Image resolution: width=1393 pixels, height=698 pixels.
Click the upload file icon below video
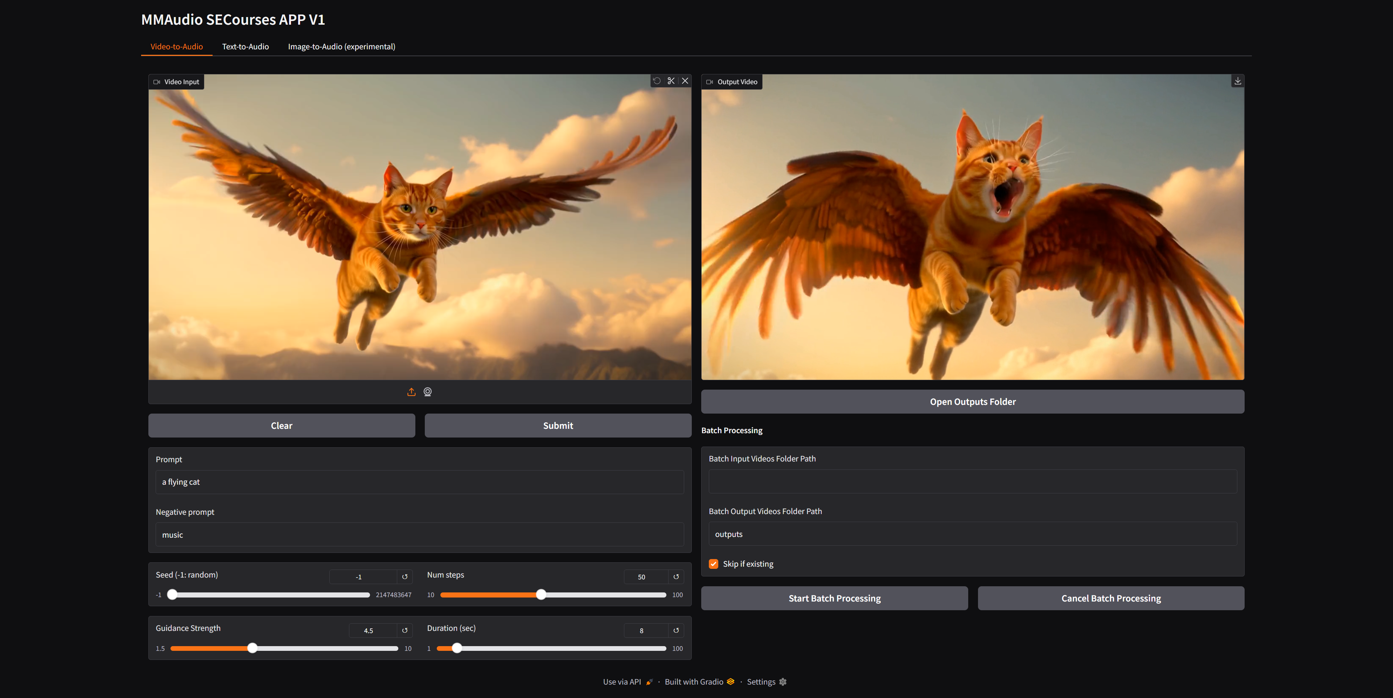(x=411, y=392)
